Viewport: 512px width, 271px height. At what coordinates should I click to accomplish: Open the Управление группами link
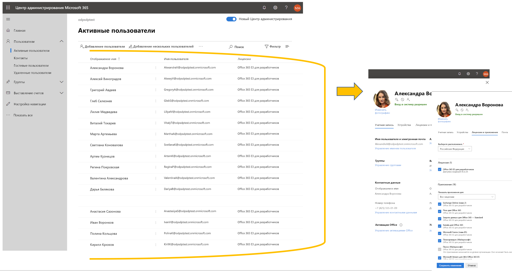click(x=388, y=165)
